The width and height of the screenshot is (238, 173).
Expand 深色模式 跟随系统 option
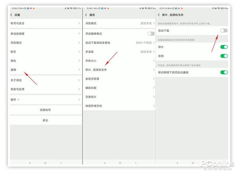click(x=119, y=24)
